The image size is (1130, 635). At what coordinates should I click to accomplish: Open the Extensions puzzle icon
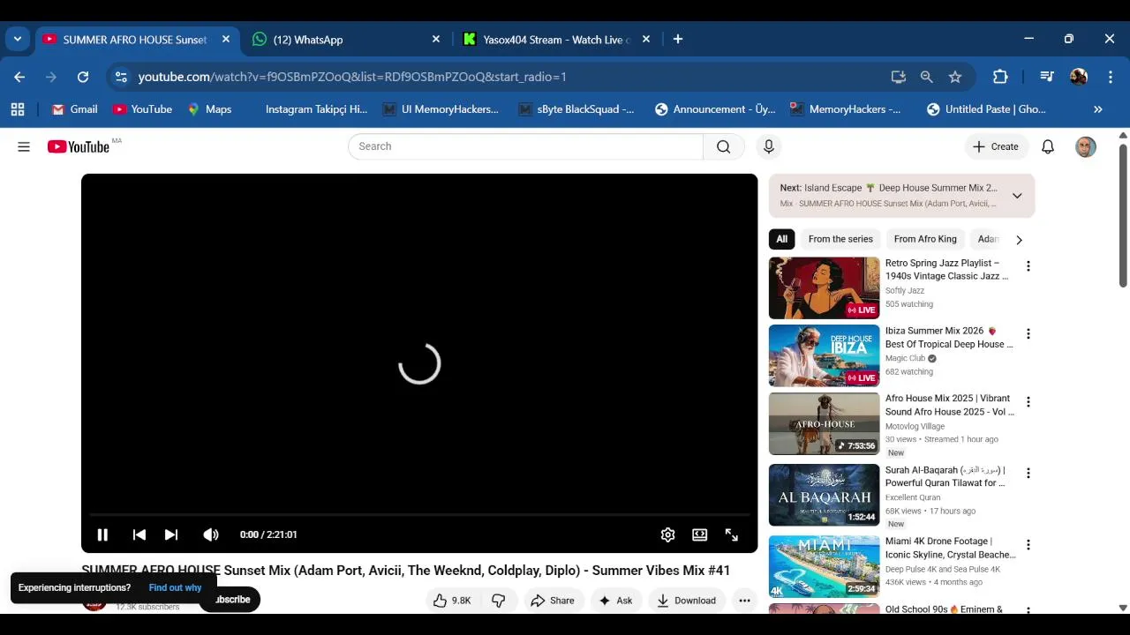click(x=1000, y=77)
